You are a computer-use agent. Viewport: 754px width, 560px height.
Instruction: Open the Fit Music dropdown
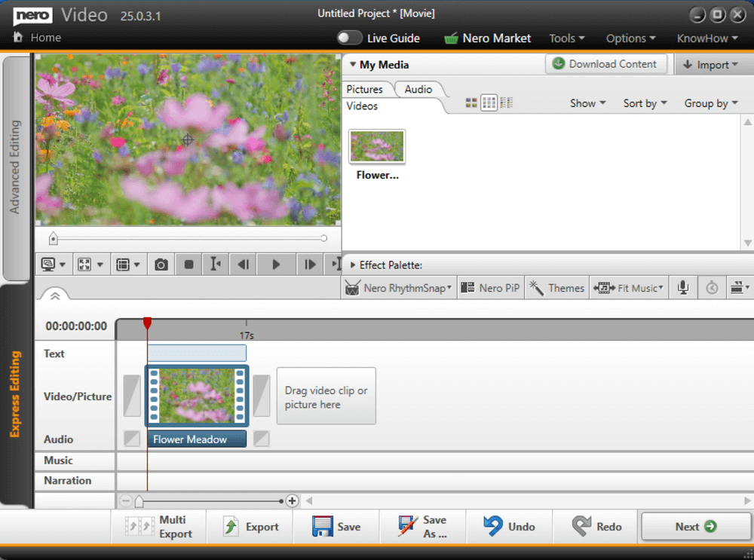629,288
